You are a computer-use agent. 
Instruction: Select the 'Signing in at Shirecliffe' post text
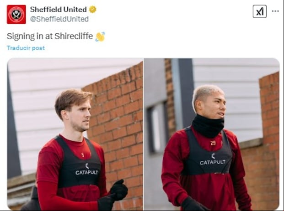tap(50, 36)
